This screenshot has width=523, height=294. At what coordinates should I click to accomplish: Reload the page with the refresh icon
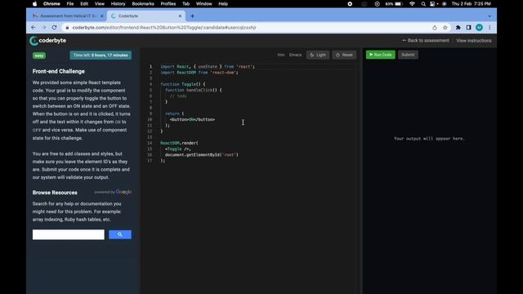[55, 28]
